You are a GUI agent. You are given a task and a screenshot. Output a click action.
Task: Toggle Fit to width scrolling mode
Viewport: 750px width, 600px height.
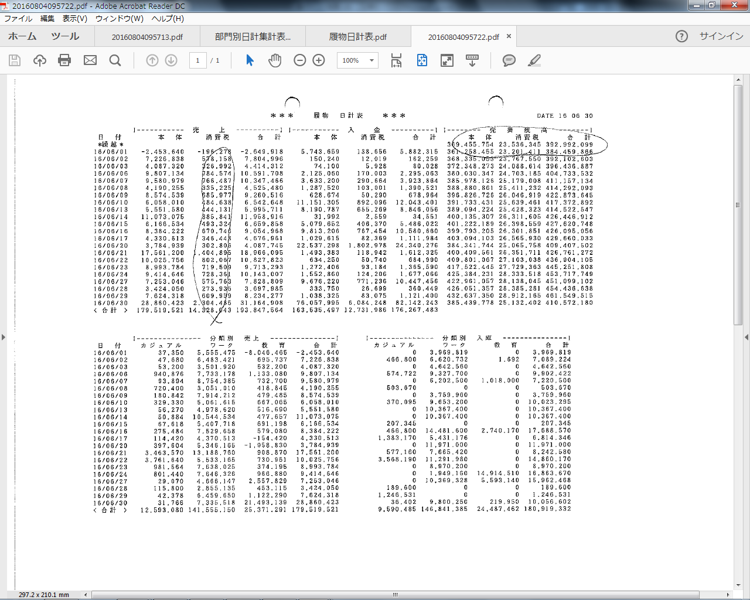tap(397, 60)
